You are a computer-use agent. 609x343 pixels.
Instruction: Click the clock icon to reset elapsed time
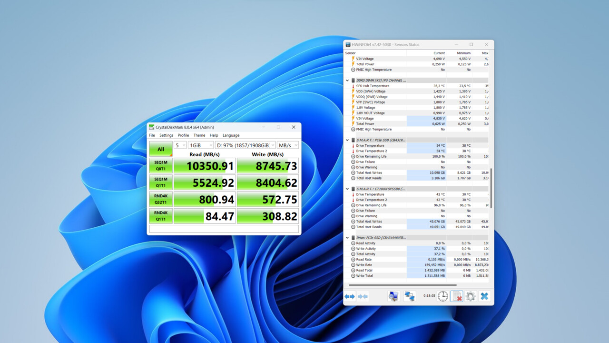point(443,296)
